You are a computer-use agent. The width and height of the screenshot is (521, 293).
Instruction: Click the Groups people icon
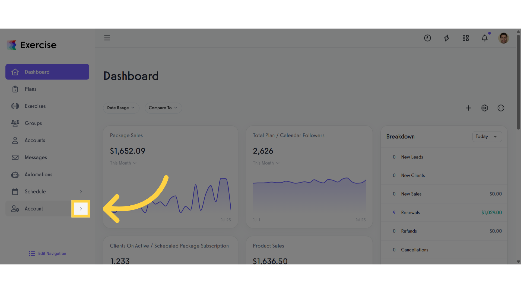pos(15,123)
